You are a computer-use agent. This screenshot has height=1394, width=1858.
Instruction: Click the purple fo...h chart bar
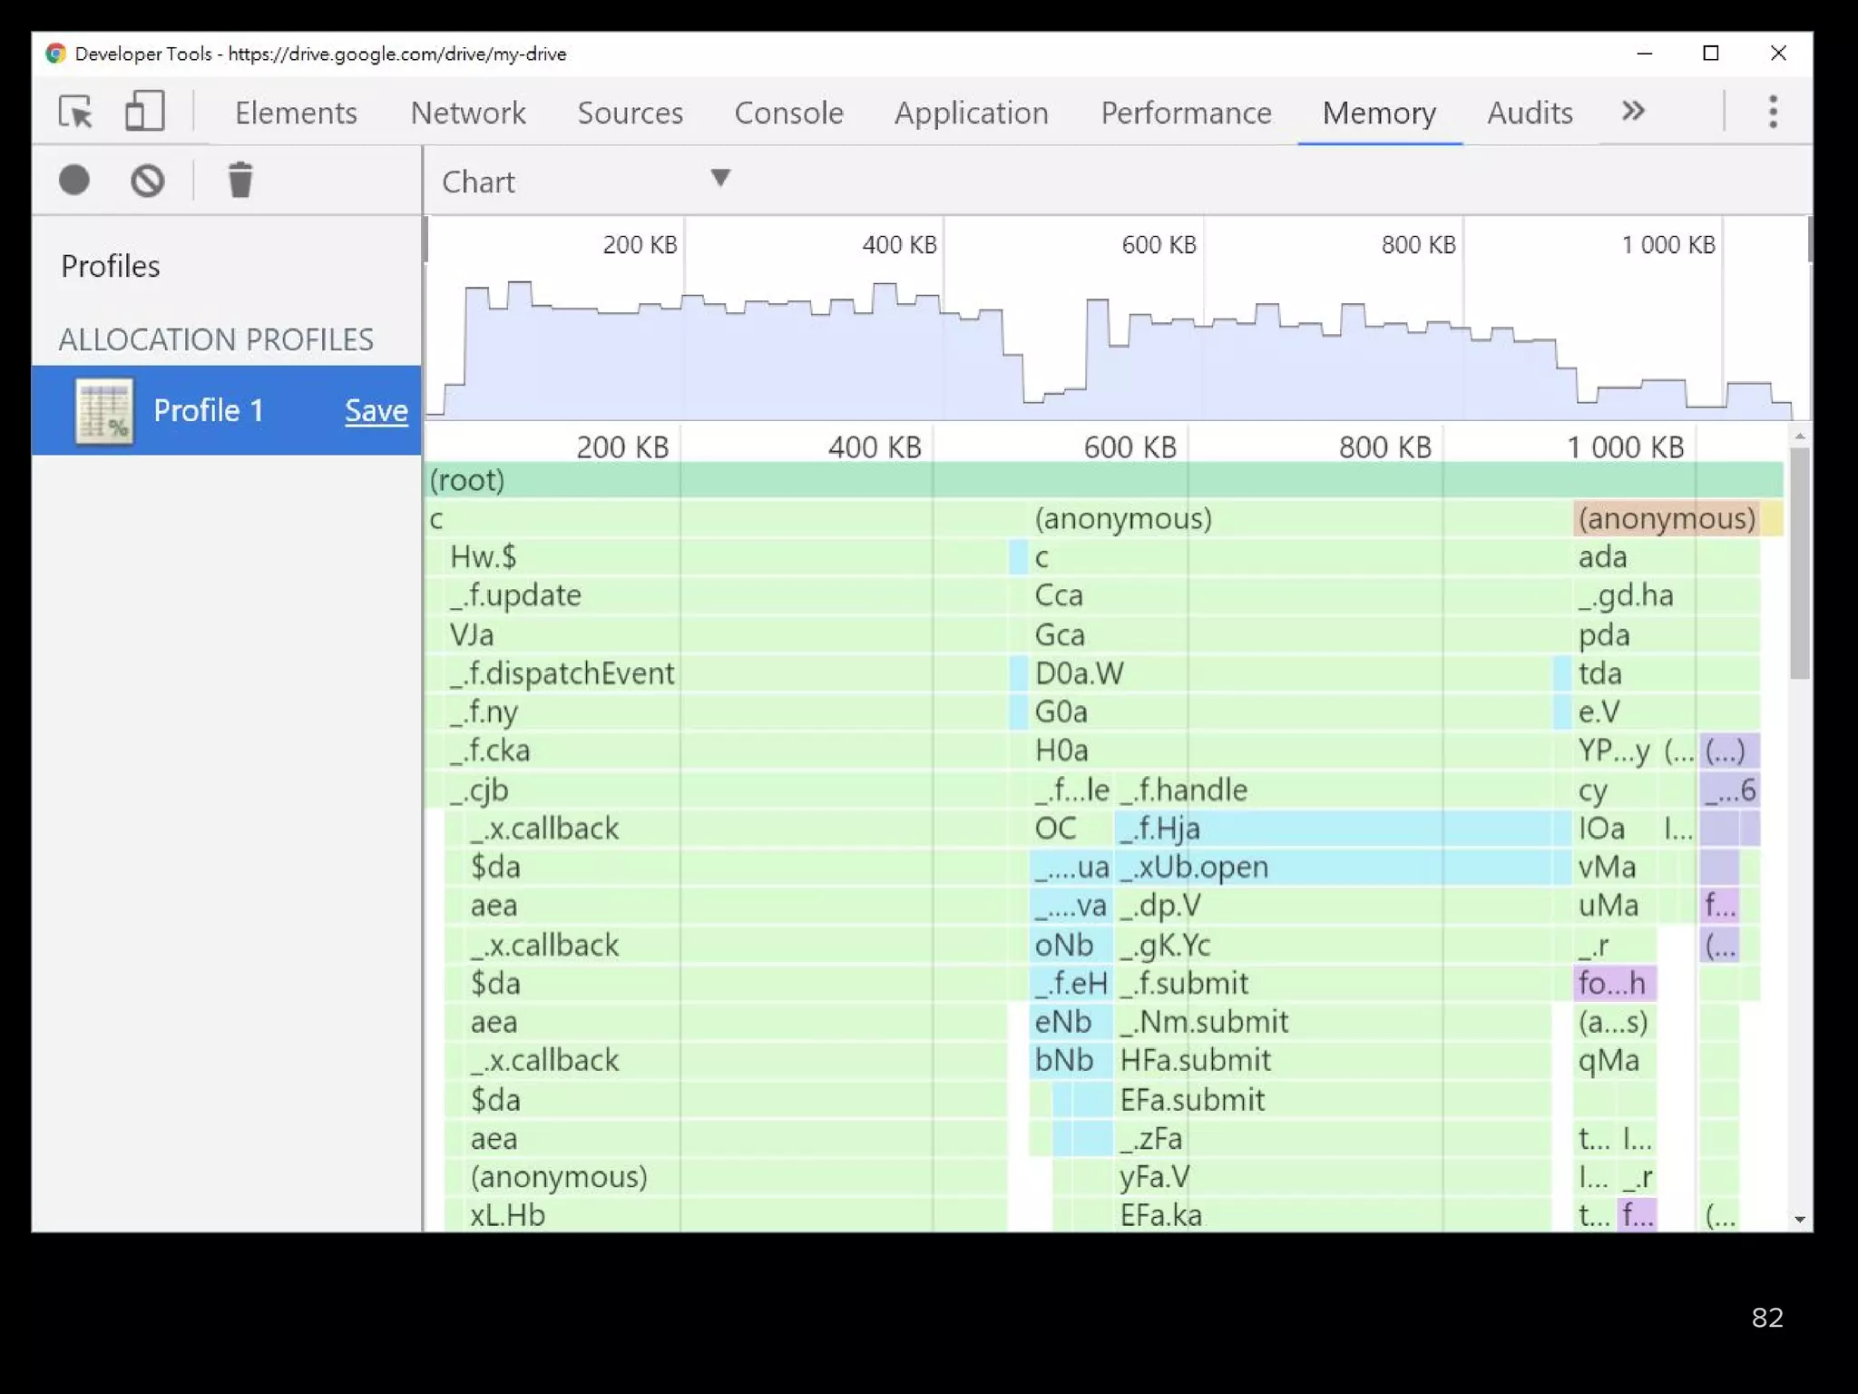[1615, 983]
